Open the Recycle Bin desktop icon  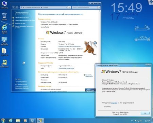(x=4, y=16)
